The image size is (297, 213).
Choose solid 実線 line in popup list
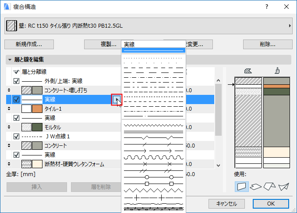[x=153, y=51]
